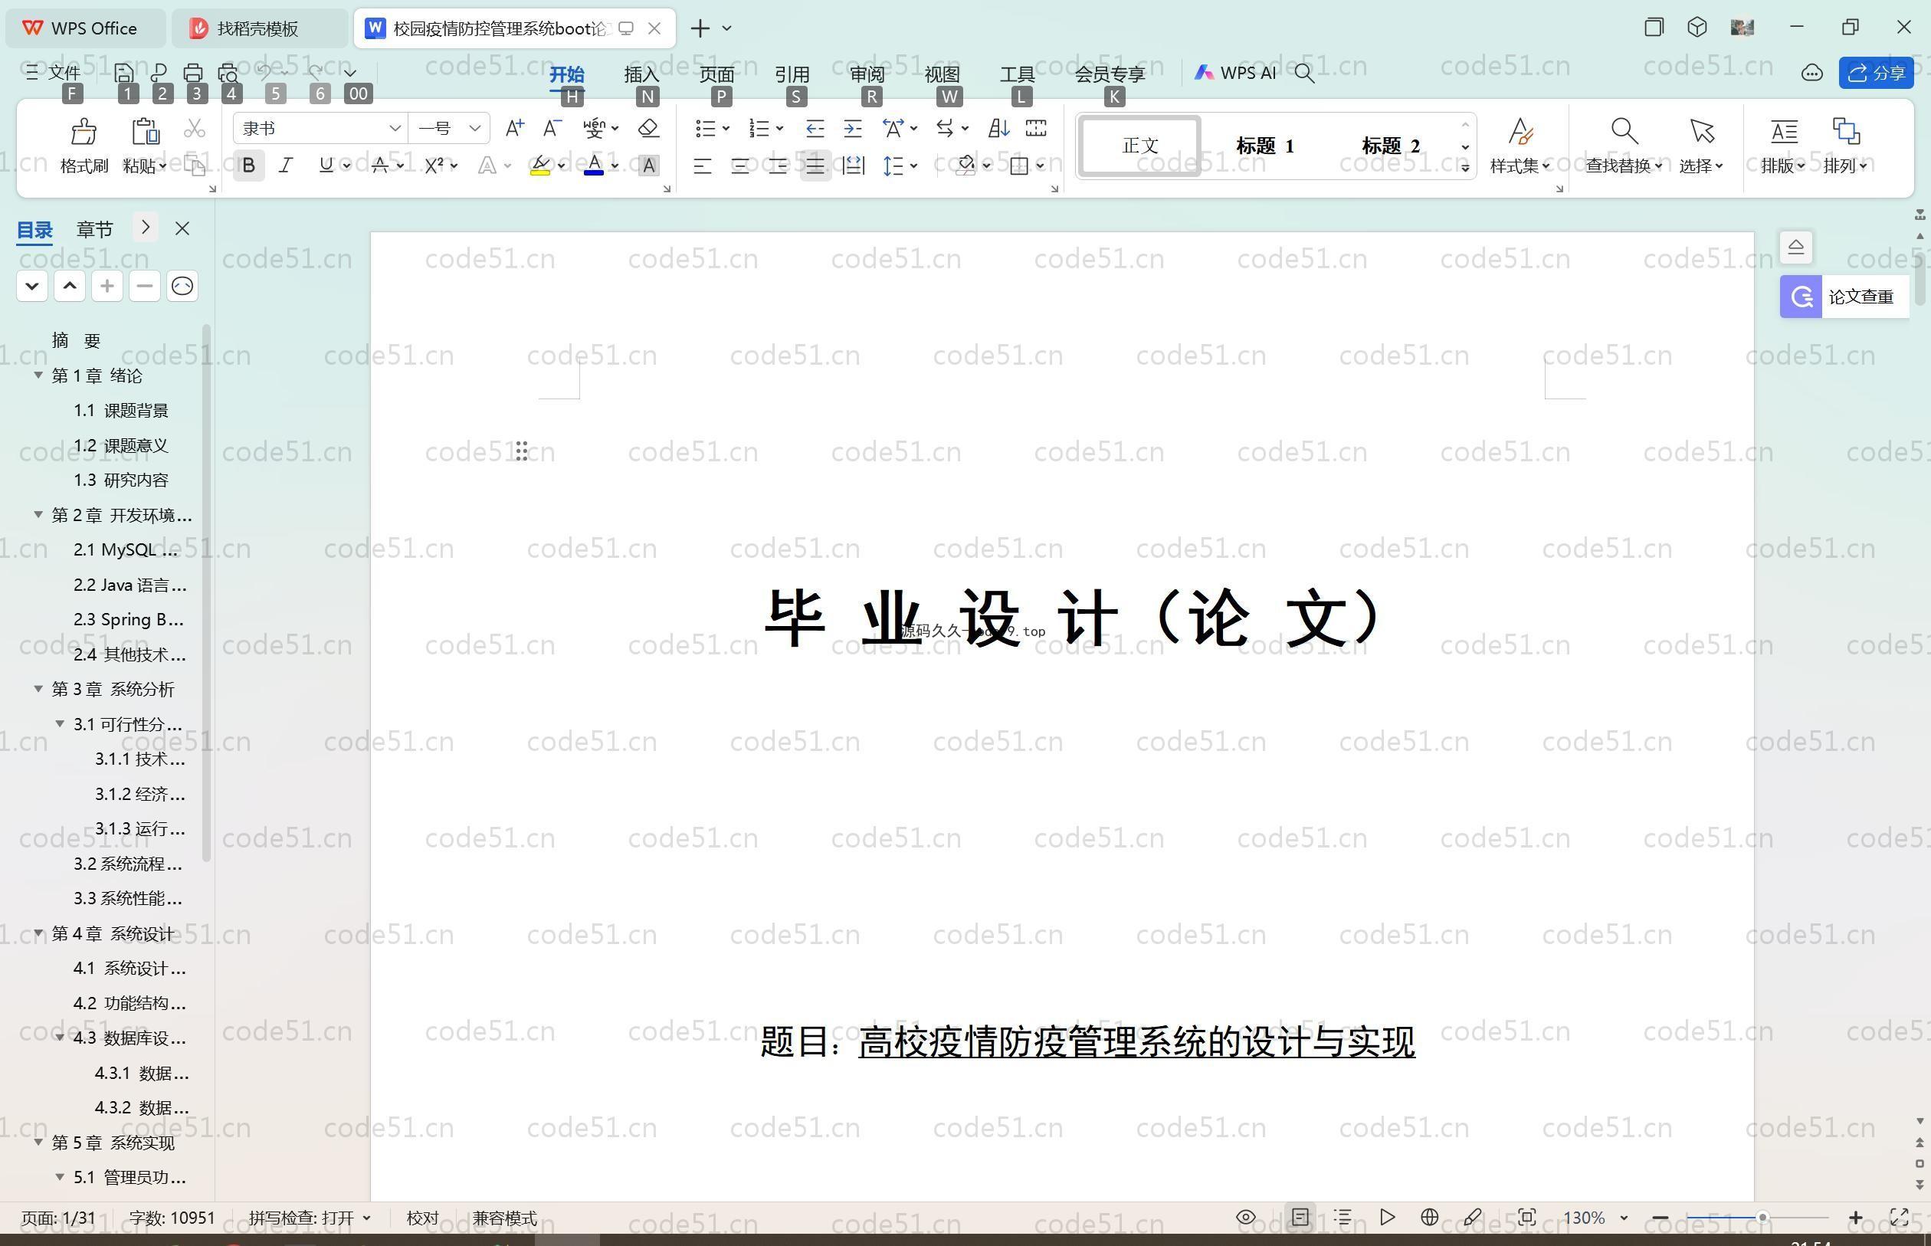Click the 分享 share button
1931x1246 pixels.
(1876, 73)
